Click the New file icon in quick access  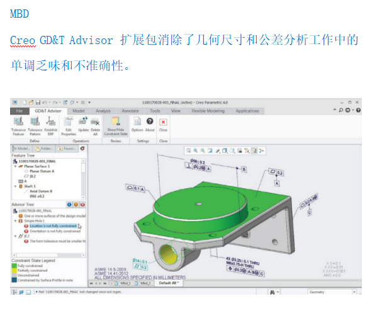click(25, 103)
